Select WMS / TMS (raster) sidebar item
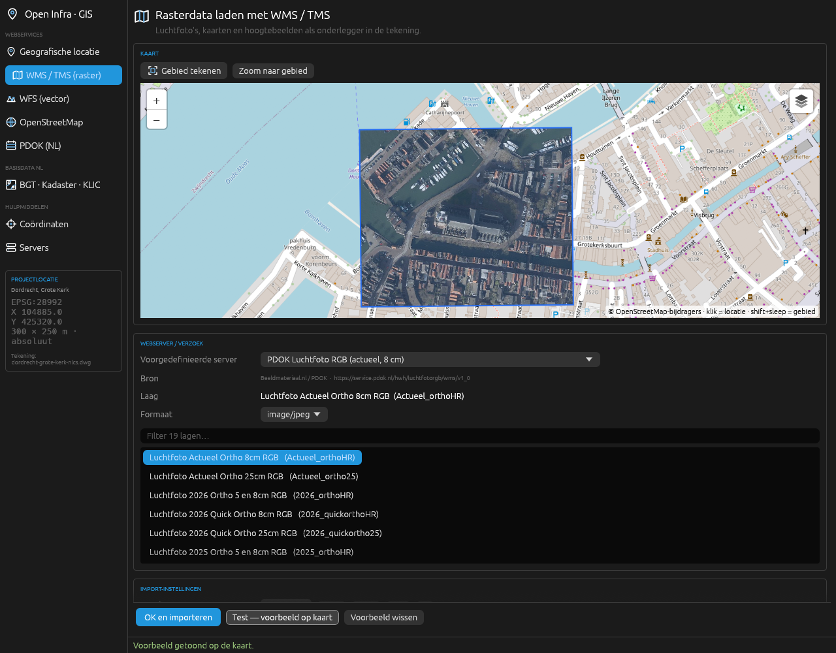Screen dimensions: 836x653 click(x=63, y=75)
